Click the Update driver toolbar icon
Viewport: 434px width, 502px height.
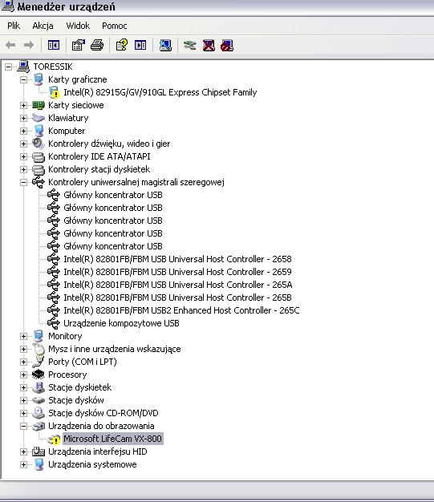point(189,45)
